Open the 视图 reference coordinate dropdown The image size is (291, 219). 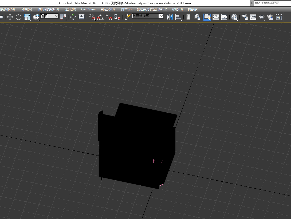click(49, 16)
